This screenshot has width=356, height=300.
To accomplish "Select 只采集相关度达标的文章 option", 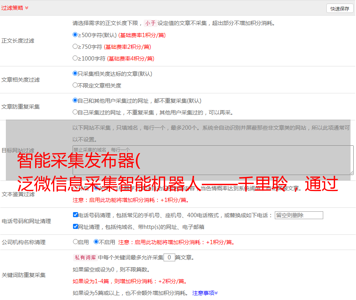I will (x=75, y=73).
